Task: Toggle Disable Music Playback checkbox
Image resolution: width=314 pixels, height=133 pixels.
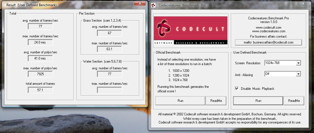Action: (x=237, y=88)
